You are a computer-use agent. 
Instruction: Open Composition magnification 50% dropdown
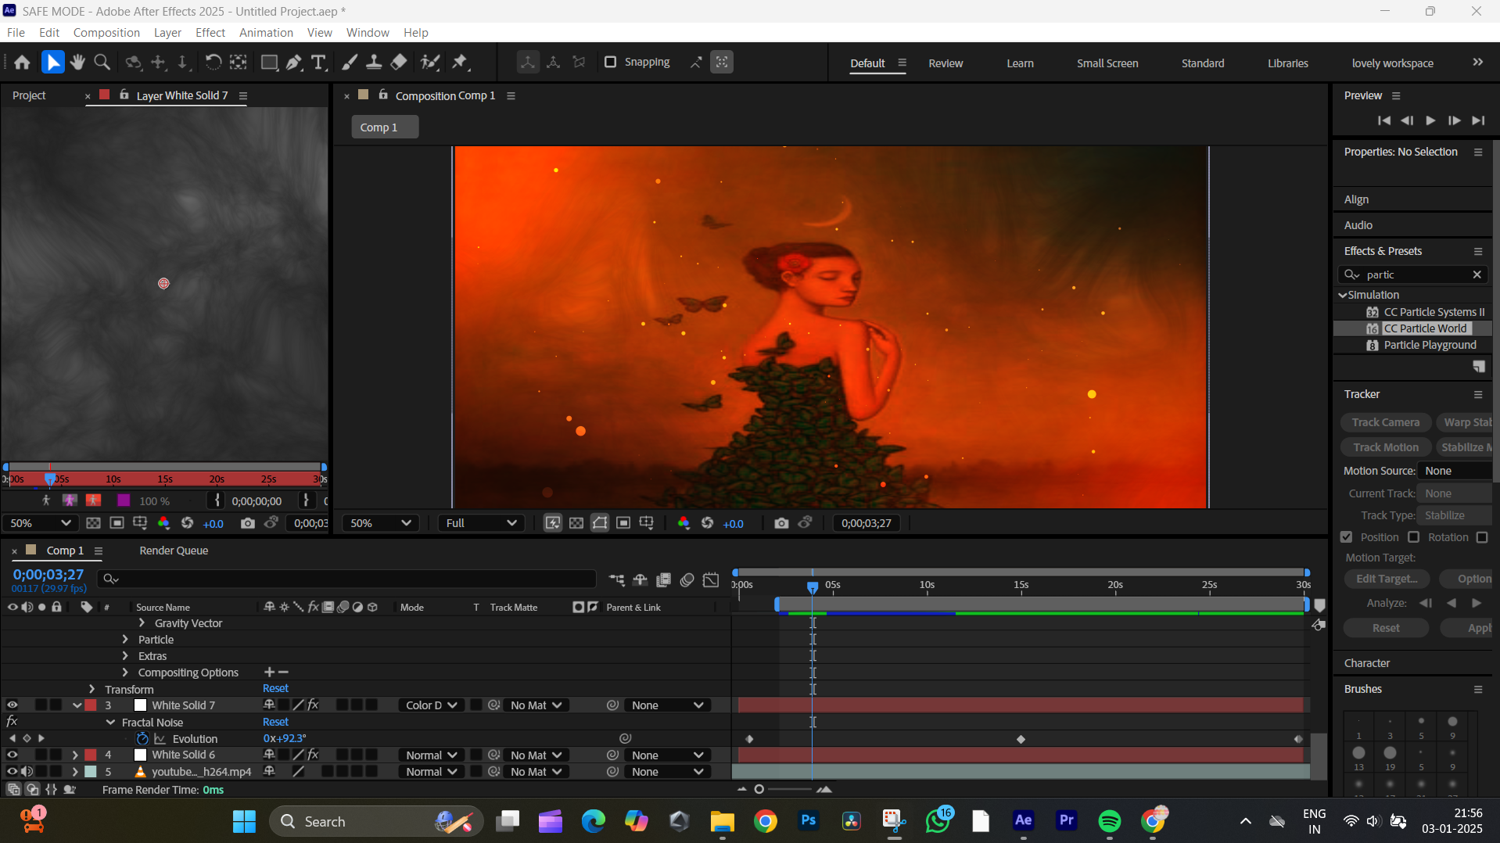(380, 523)
